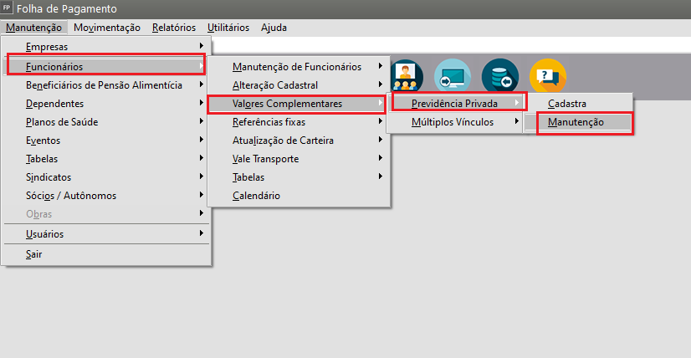
Task: Click the FP application icon in title bar
Action: pos(7,8)
